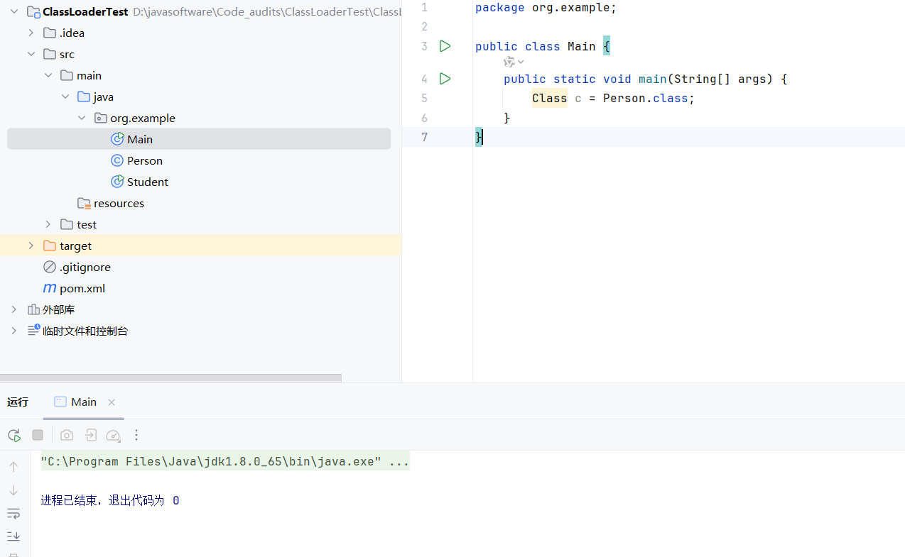Screen dimensions: 905x557
Task: Expand the target folder
Action: click(31, 246)
